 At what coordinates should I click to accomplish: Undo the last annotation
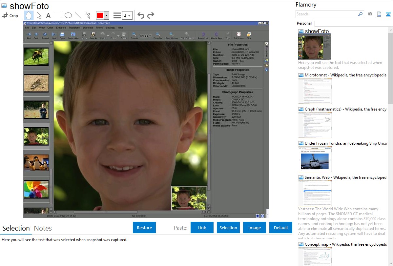(141, 15)
